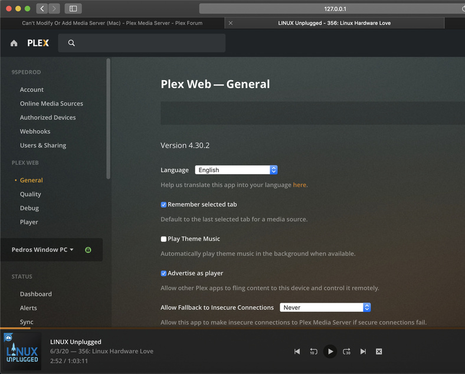Uncheck Remember selected tab
The width and height of the screenshot is (465, 374).
click(163, 205)
